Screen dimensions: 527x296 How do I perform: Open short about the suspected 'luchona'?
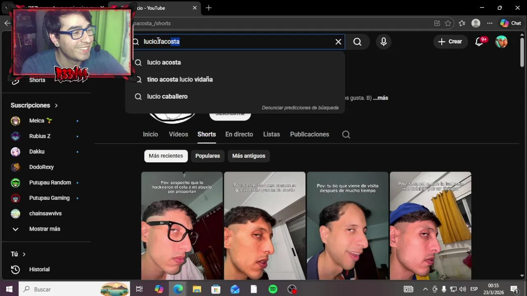[431, 226]
